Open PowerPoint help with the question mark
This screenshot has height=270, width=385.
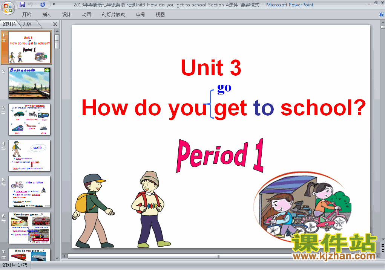382,14
